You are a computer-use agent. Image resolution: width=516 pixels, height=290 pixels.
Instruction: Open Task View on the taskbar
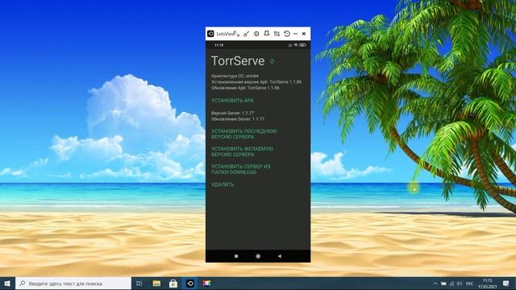click(139, 284)
